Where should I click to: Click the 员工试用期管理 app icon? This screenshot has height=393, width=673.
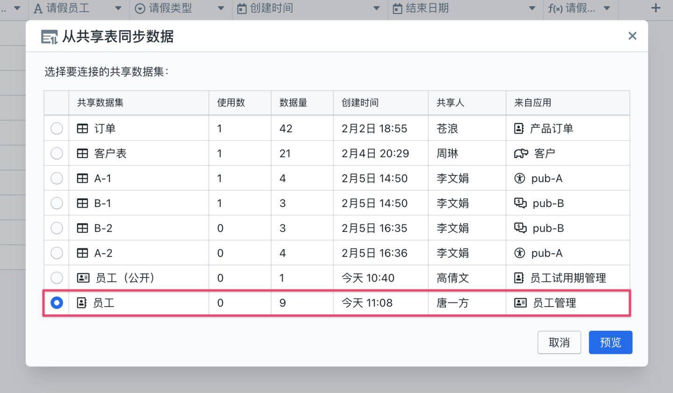coord(519,278)
